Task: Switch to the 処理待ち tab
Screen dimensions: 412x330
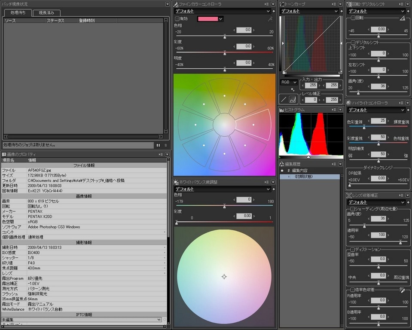Action: [18, 13]
